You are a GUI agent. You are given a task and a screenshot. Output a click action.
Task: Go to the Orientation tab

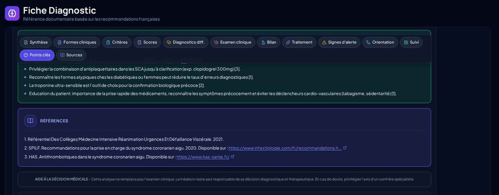click(x=380, y=42)
